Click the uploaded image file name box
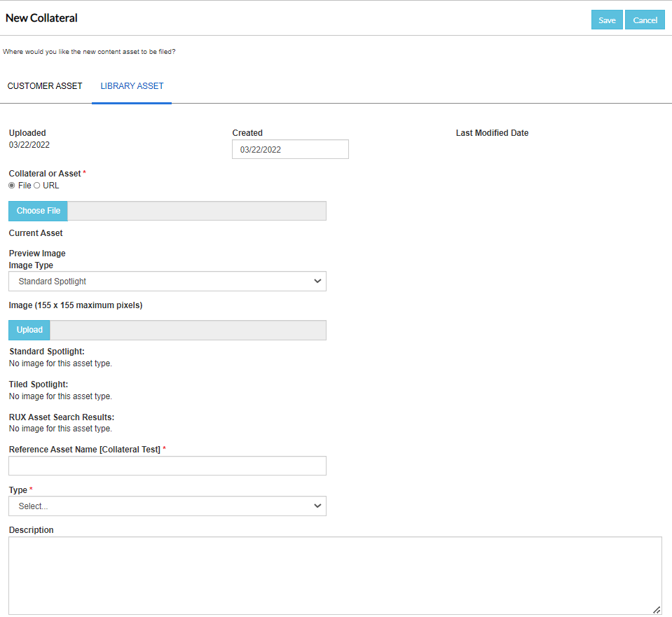 [188, 330]
